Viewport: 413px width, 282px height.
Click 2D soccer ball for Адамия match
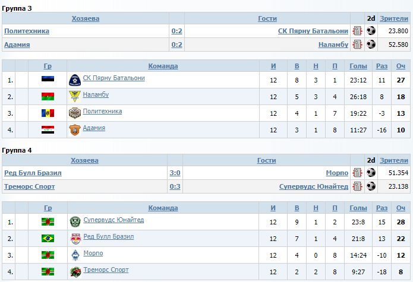pos(371,44)
